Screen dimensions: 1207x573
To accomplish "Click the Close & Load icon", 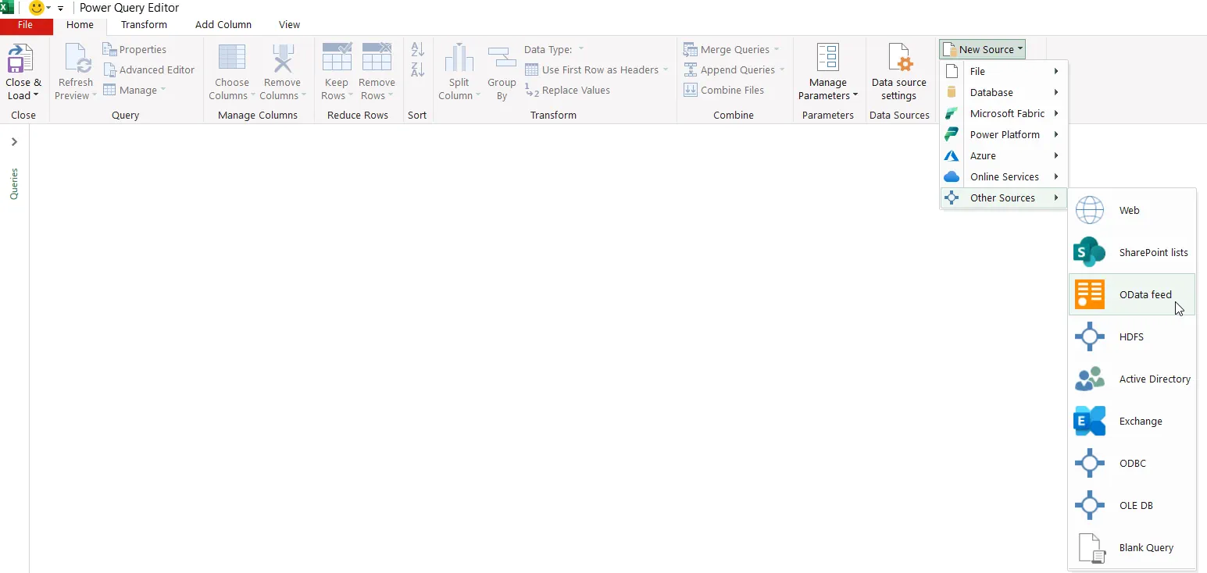I will 21,59.
